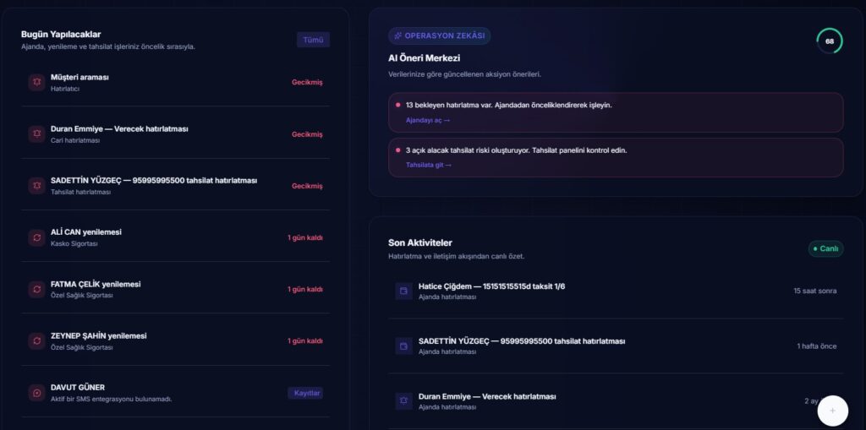Click the renewal icon next to ZEYNEP ŞAHİN

37,341
